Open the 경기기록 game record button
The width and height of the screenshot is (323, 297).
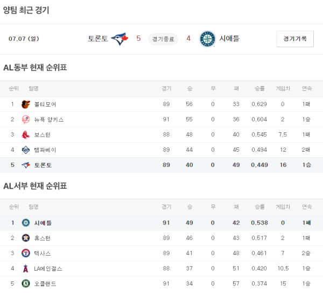pyautogui.click(x=295, y=39)
